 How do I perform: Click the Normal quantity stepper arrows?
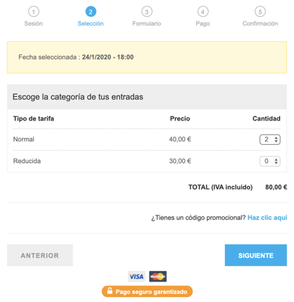(276, 140)
